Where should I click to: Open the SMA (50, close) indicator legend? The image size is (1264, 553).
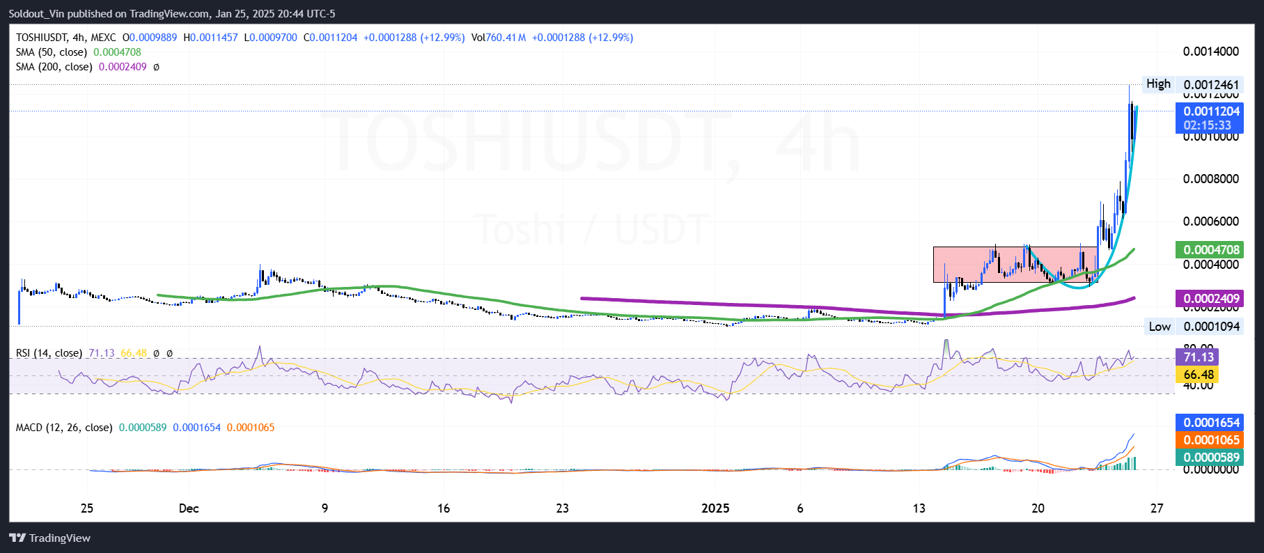(x=52, y=52)
